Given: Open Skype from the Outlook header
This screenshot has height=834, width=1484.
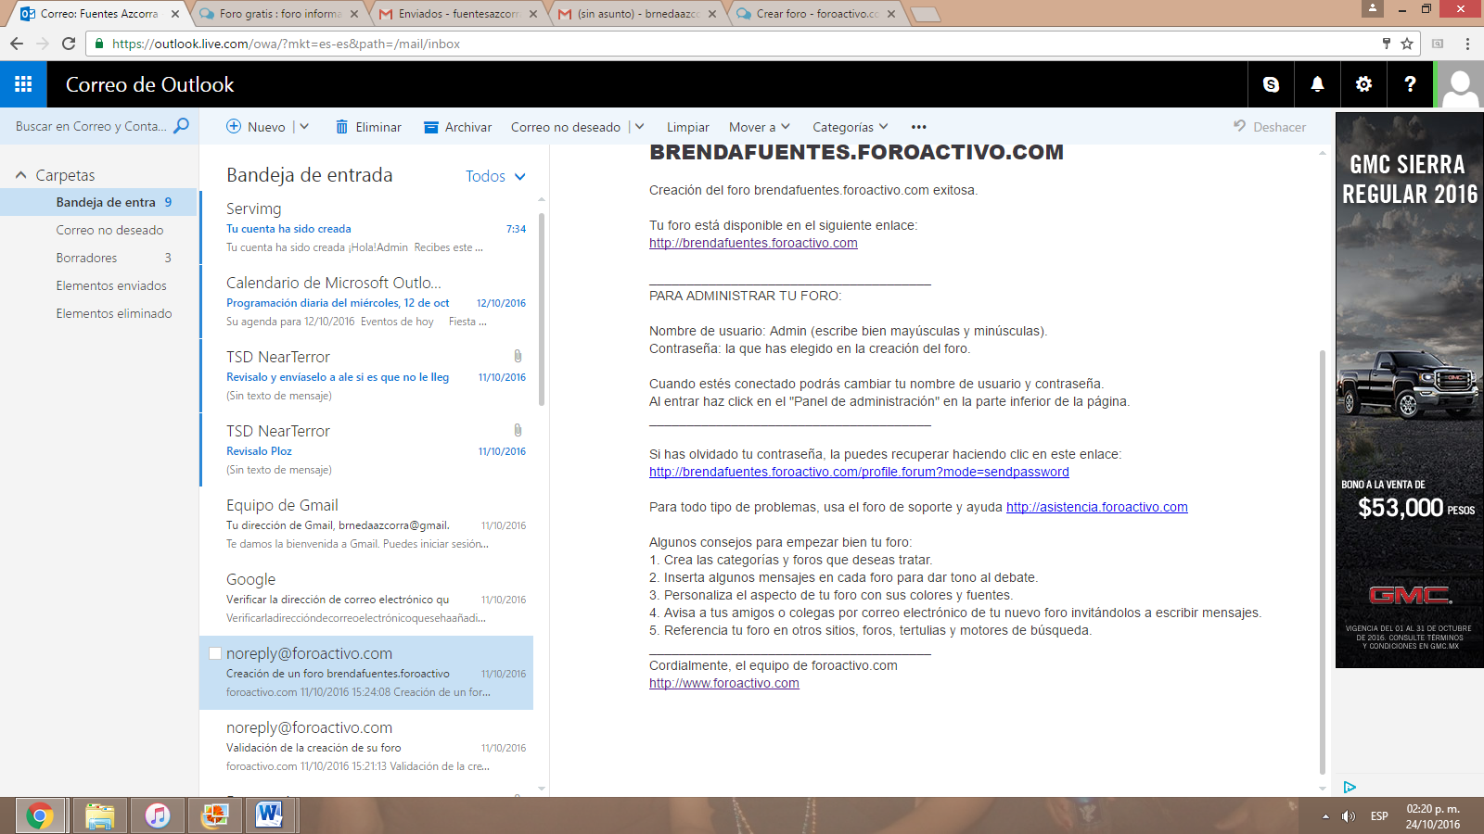Looking at the screenshot, I should click(x=1271, y=84).
